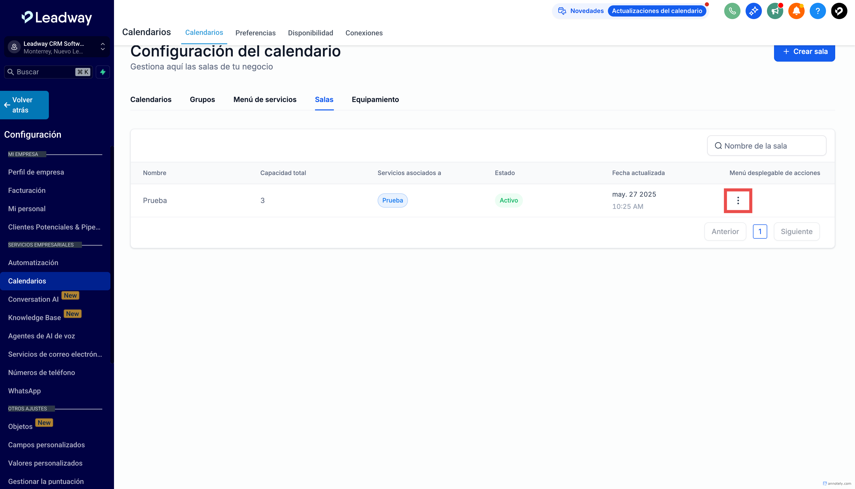Click the Novedades updates icon
The width and height of the screenshot is (855, 489).
coord(562,11)
